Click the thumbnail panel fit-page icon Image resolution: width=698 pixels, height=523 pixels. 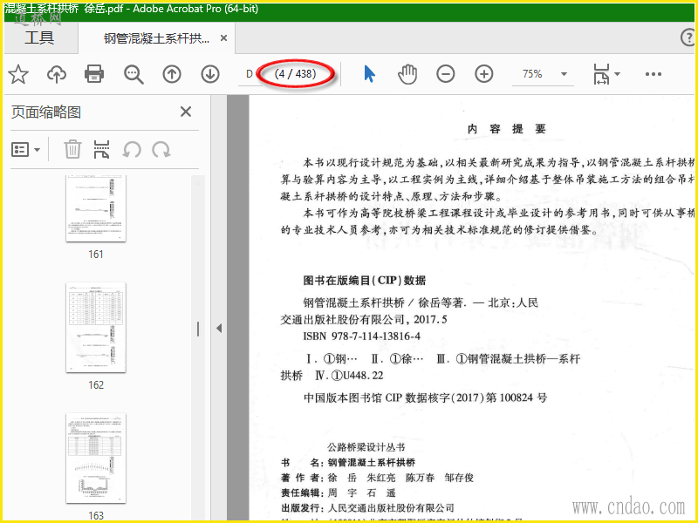[x=101, y=149]
